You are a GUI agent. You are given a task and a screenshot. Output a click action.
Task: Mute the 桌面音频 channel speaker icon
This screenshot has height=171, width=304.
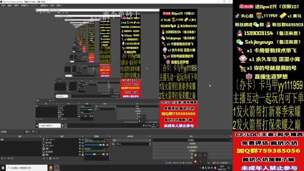tap(104, 154)
